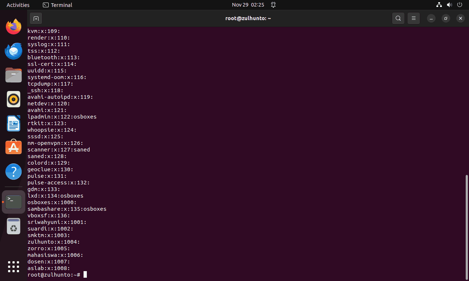The image size is (469, 281).
Task: Click the sriwahyuni:x:1001: line
Action: pos(57,222)
